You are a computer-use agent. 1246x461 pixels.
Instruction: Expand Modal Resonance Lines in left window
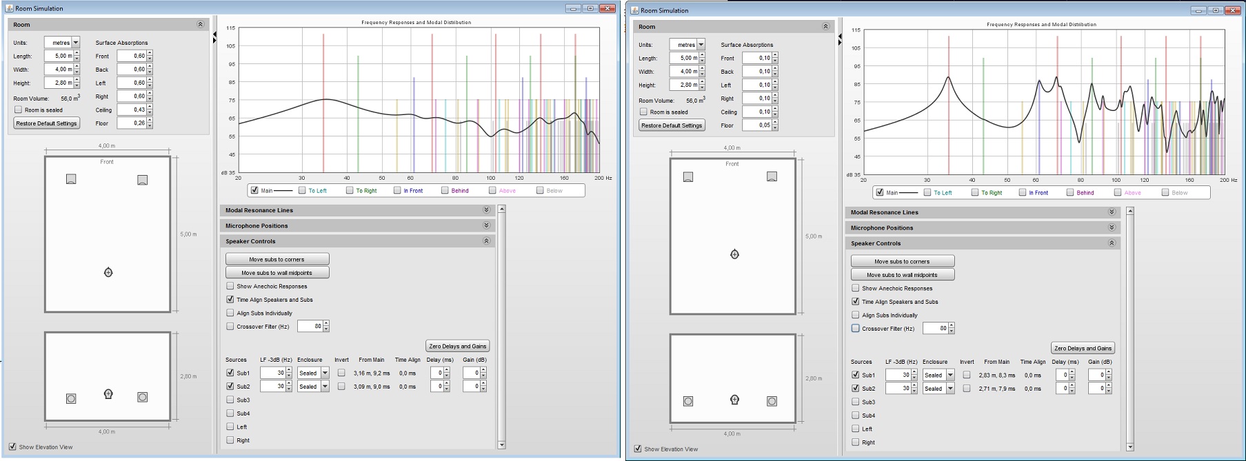[x=486, y=210]
